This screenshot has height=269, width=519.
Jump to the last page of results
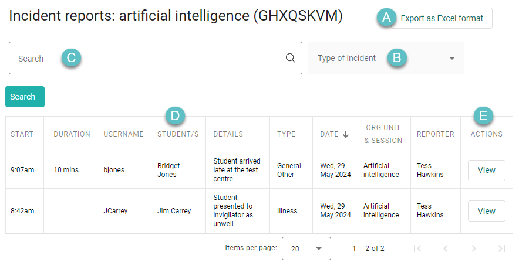(501, 248)
